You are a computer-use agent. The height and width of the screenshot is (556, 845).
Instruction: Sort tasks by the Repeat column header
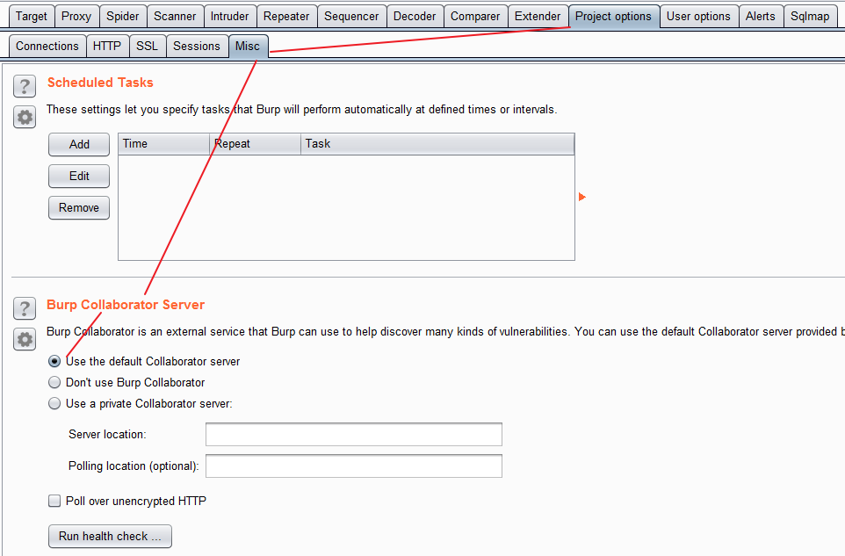[256, 144]
